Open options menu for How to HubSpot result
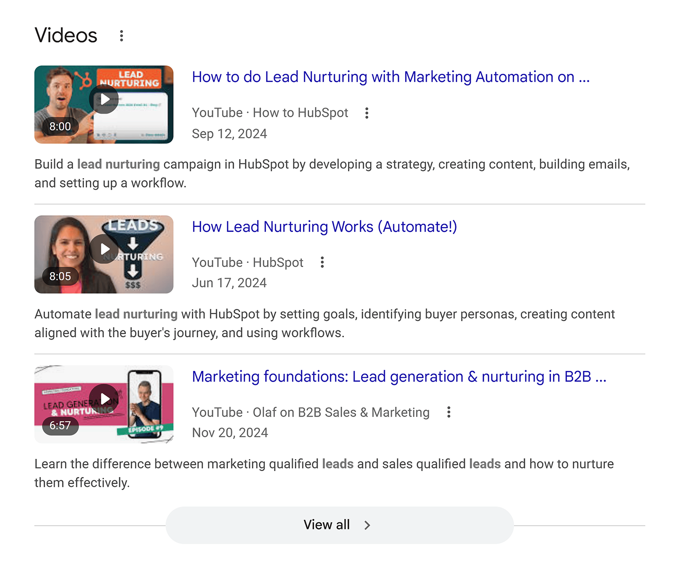Screen dimensions: 677x569 point(367,113)
